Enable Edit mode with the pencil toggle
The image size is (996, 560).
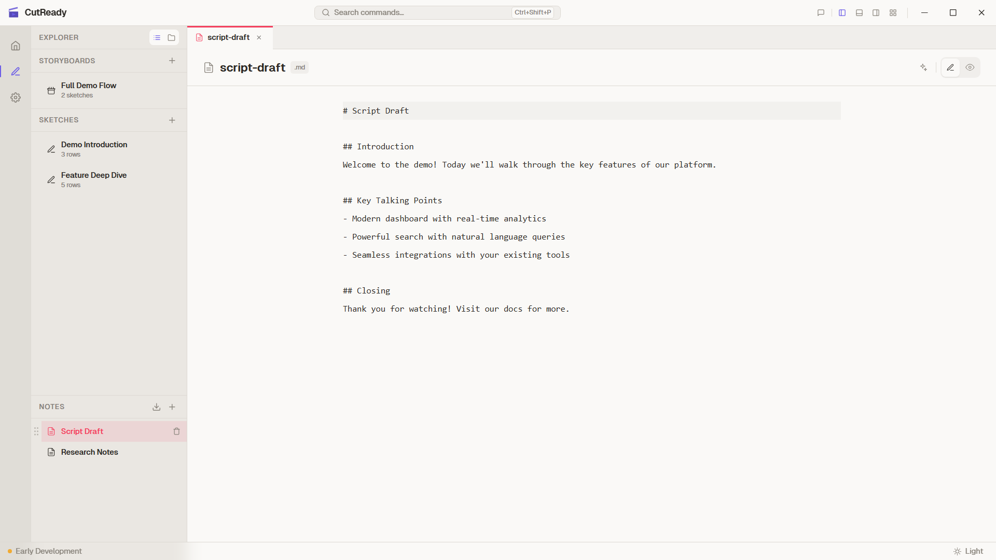[x=951, y=67]
